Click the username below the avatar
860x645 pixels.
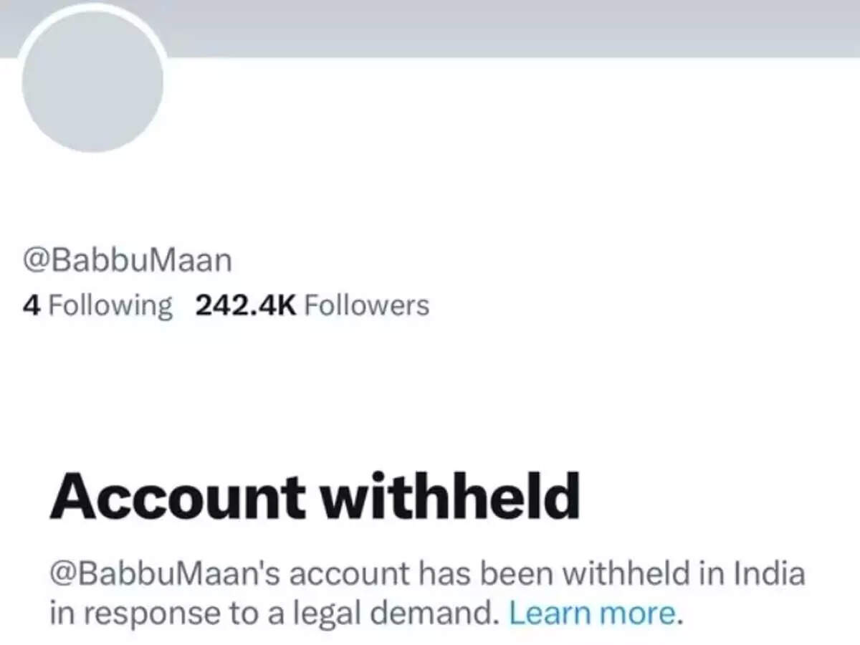tap(125, 260)
